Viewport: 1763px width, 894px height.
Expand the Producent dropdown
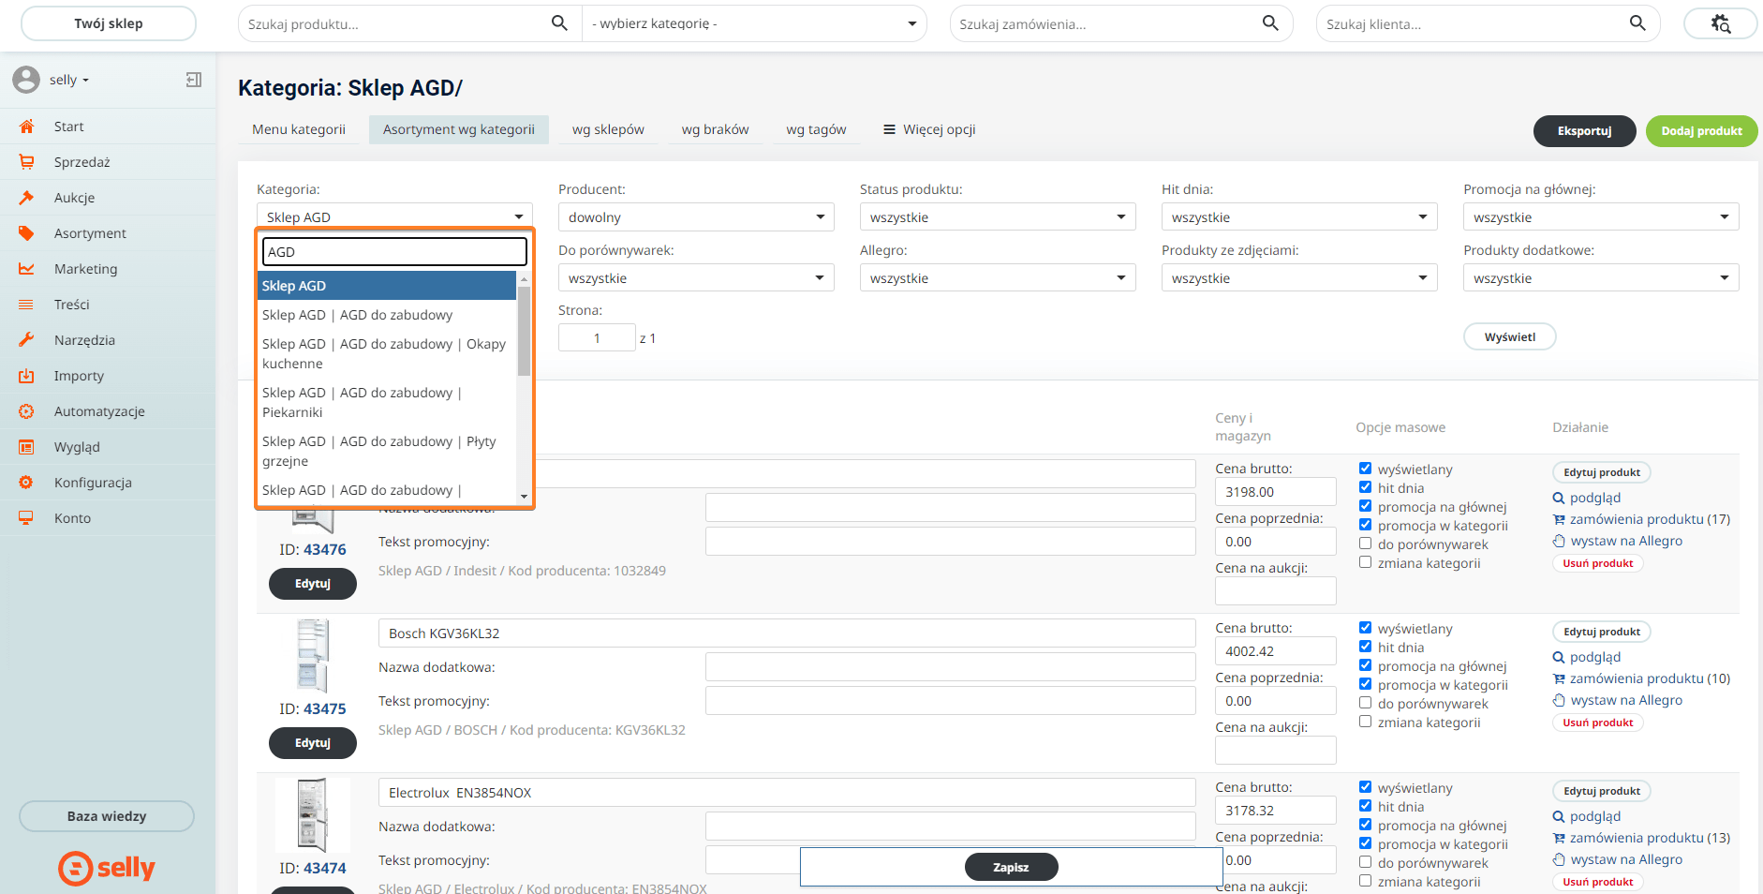(x=695, y=217)
